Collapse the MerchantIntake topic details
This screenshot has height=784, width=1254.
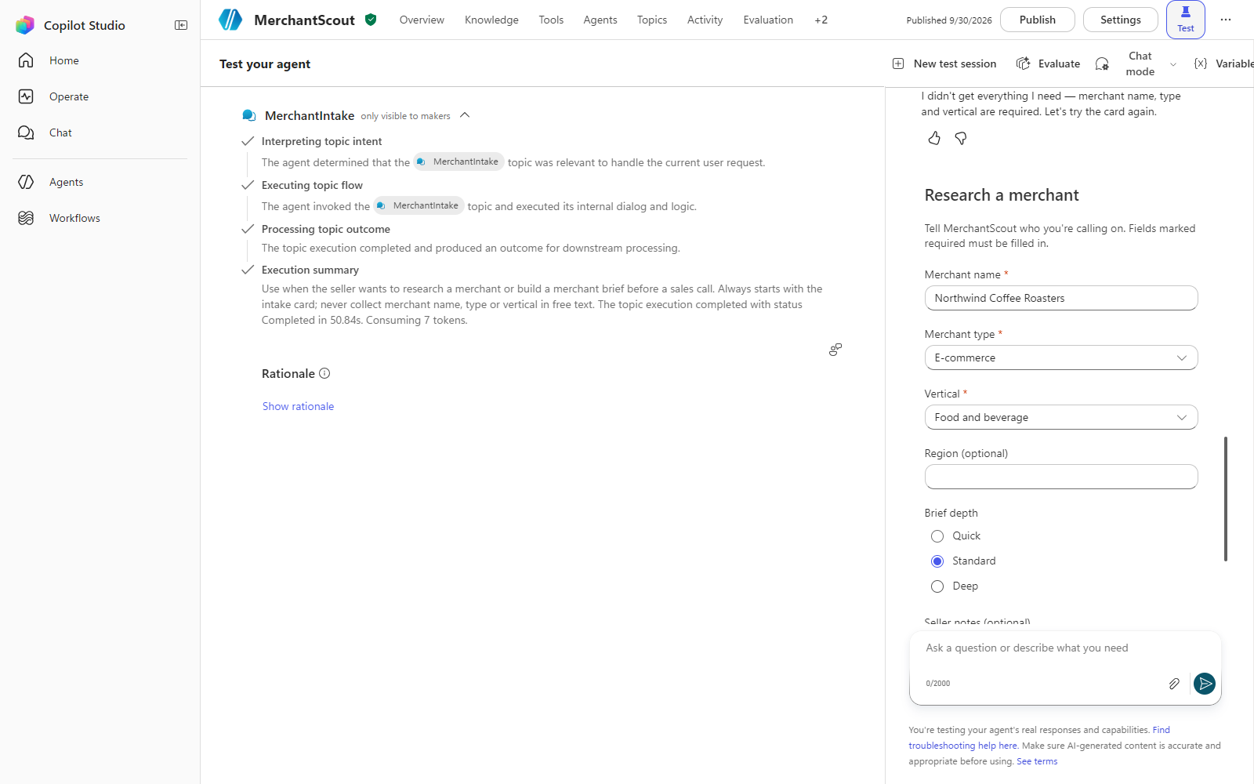pyautogui.click(x=465, y=115)
